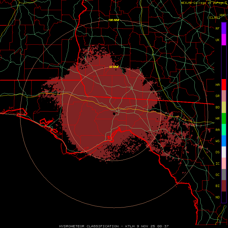Click the RA legend label
This screenshot has height=228, width=228.
click(217, 130)
